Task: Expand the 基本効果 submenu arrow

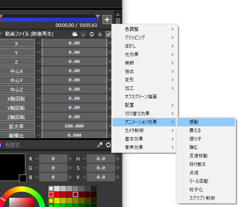Action: (x=173, y=139)
